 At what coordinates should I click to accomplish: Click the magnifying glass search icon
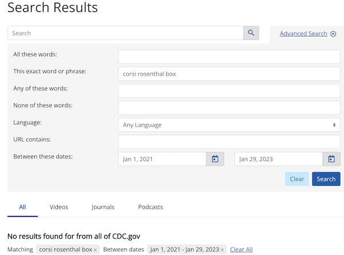point(251,33)
